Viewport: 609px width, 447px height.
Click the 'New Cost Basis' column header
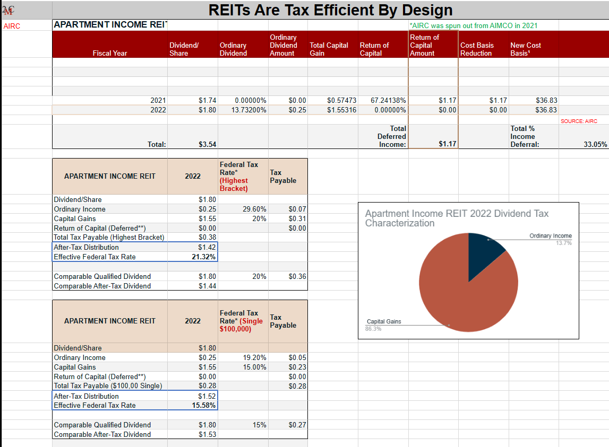coord(525,49)
